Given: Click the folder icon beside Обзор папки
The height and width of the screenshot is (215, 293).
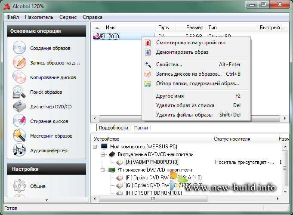Looking at the screenshot, I should pos(148,84).
